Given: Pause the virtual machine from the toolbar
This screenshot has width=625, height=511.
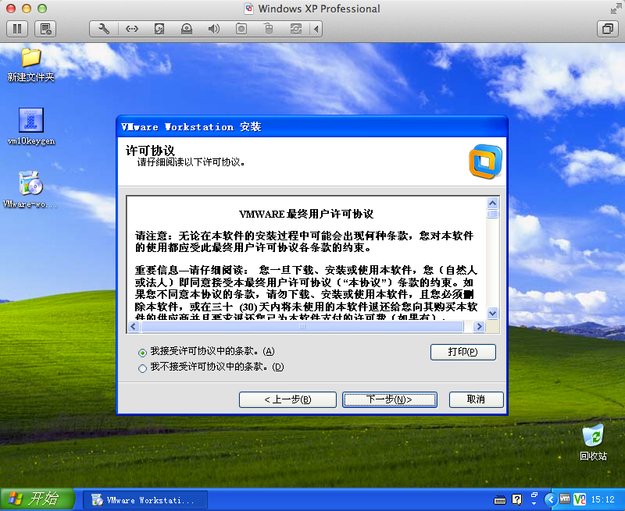Looking at the screenshot, I should [x=17, y=29].
